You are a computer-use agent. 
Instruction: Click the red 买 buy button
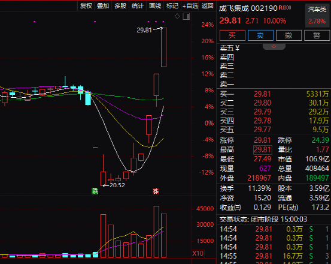[x=232, y=35]
